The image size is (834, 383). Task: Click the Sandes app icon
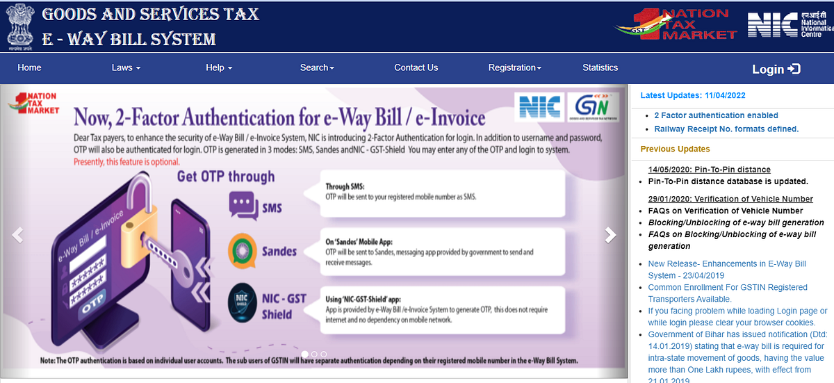coord(242,251)
